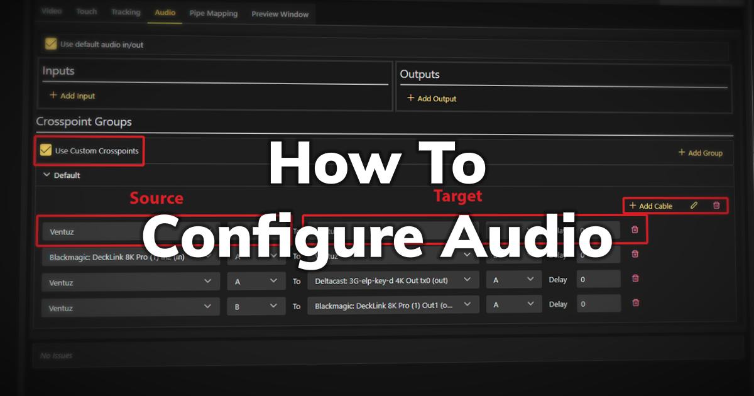Viewport: 754px width, 396px height.
Task: Click the Delay field in the Deltacast row
Action: pyautogui.click(x=598, y=280)
